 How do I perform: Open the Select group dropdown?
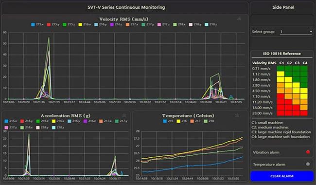[296, 32]
